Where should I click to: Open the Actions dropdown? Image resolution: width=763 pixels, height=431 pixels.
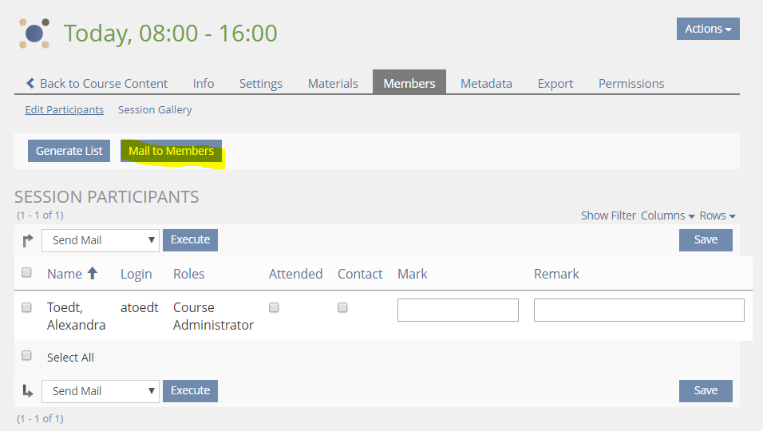pyautogui.click(x=708, y=29)
